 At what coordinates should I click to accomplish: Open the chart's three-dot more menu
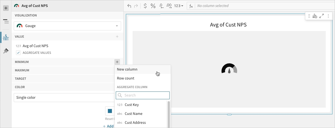pos(328,16)
